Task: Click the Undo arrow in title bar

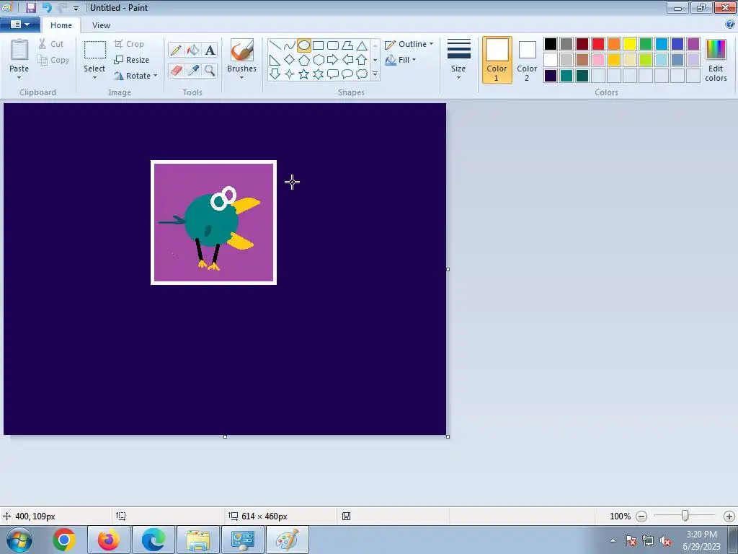Action: click(x=47, y=7)
